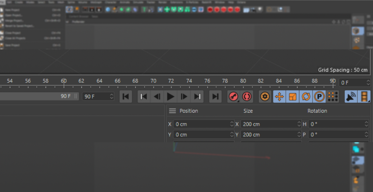
Task: Click the preview range slider end handle
Action: pos(76,96)
